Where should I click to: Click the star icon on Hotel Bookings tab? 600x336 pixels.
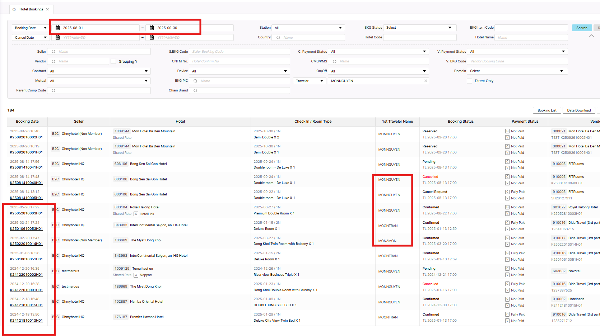click(14, 9)
